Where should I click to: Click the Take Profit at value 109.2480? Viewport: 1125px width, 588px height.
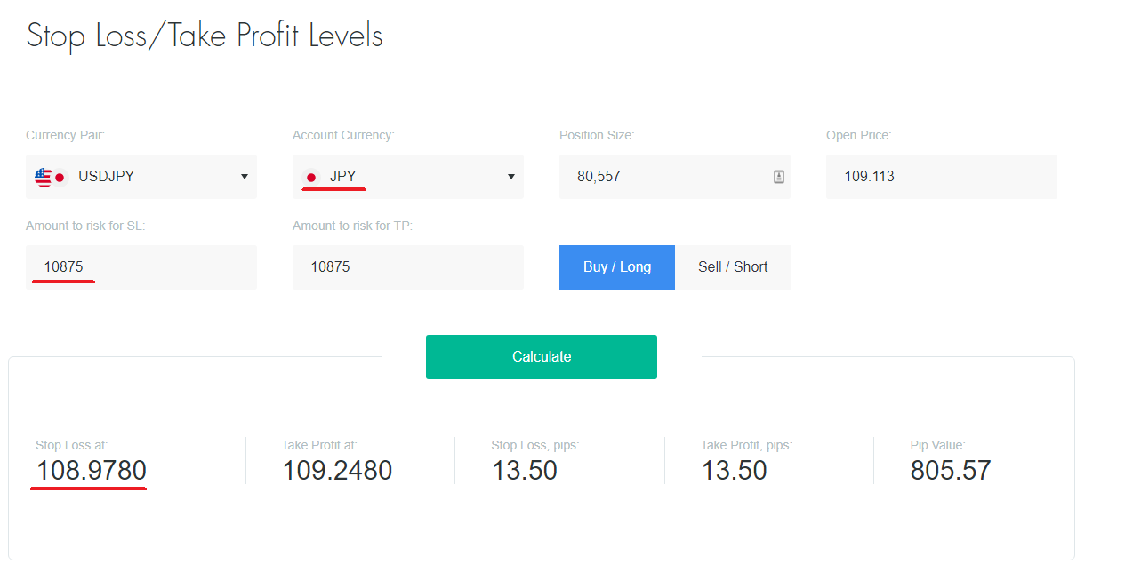coord(337,471)
